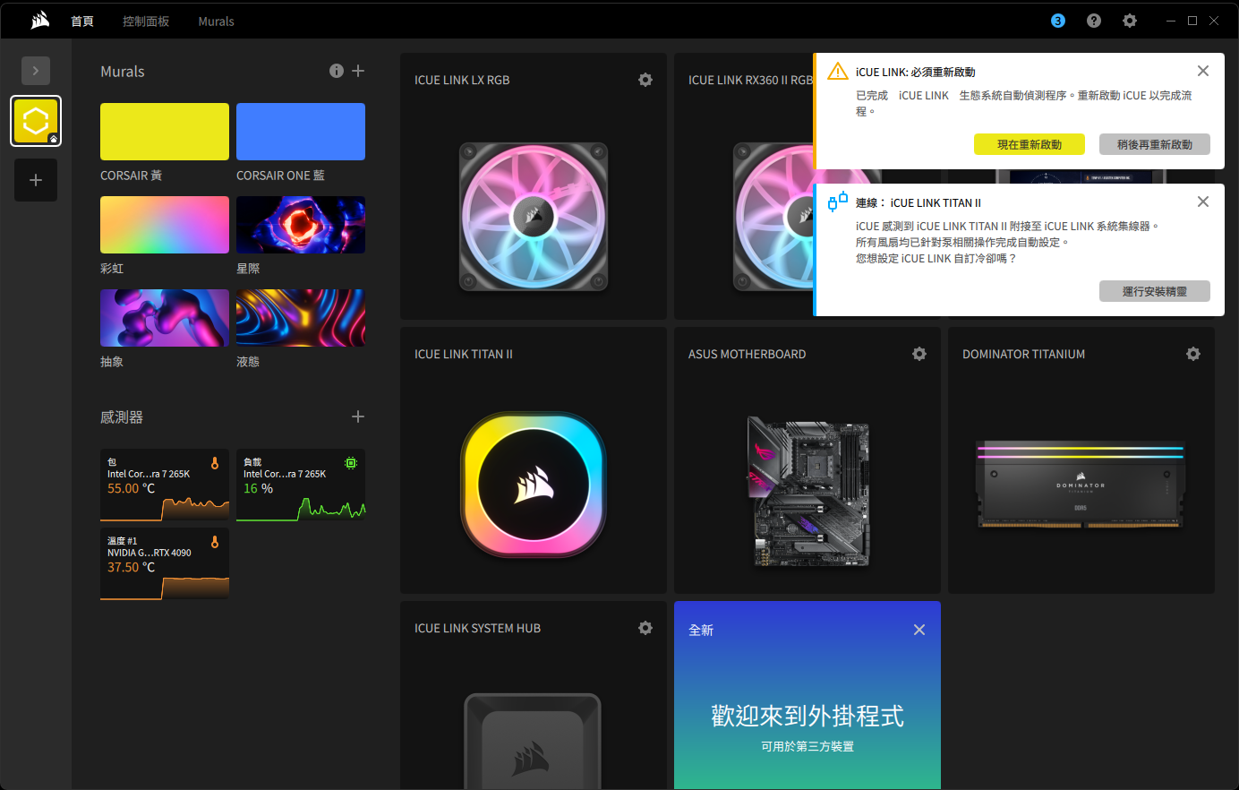Screen dimensions: 1239x790
Task: Click the Murals info icon
Action: pos(337,71)
